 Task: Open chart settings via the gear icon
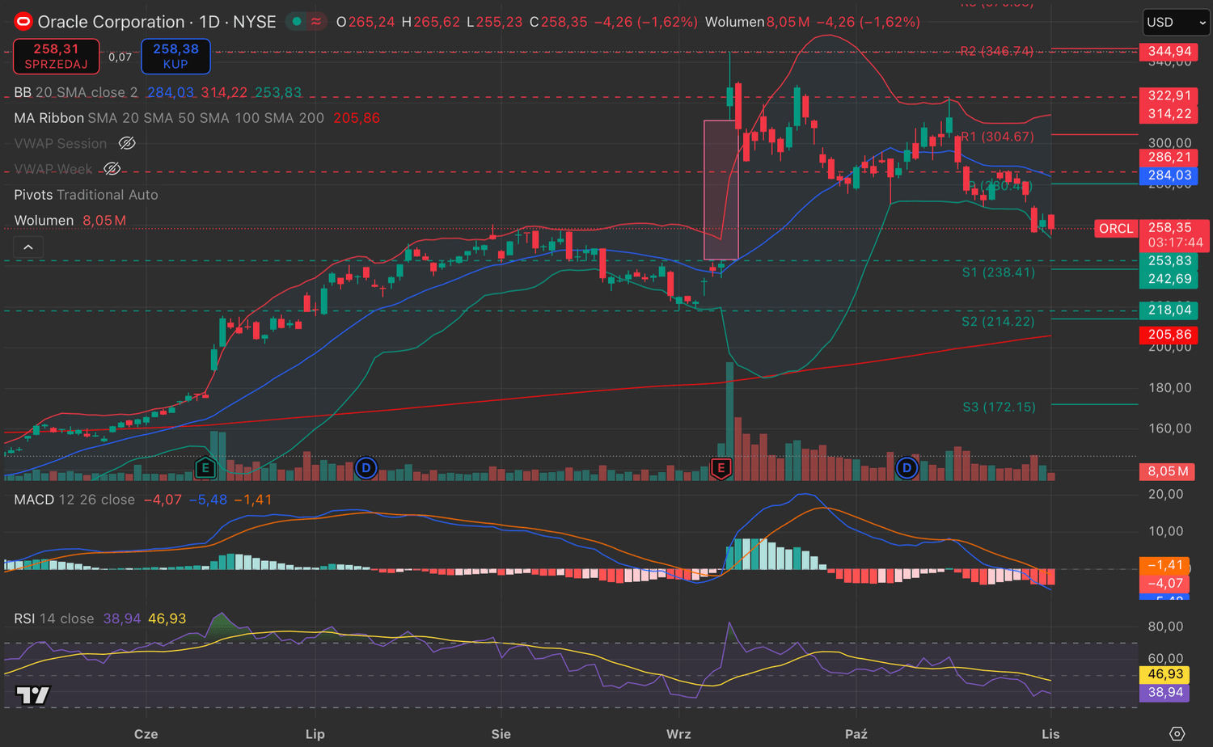[x=1177, y=733]
